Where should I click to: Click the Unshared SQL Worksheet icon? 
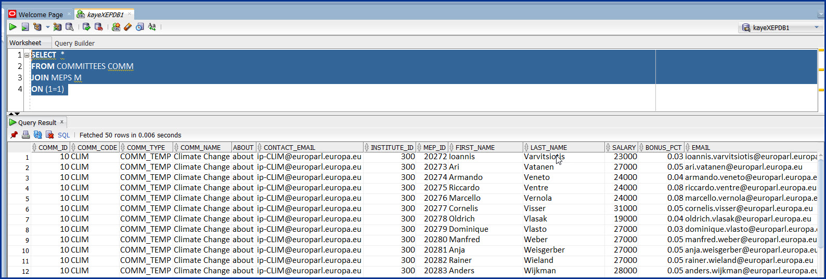116,27
